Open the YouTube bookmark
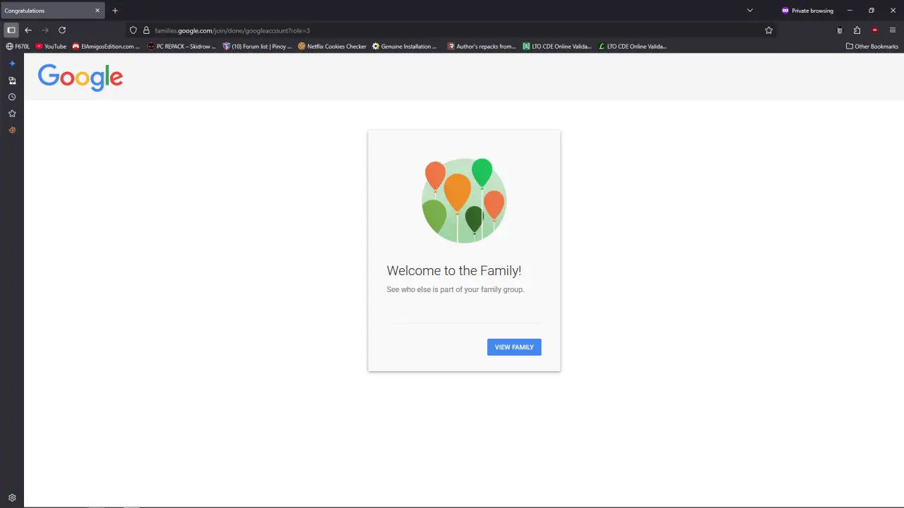This screenshot has height=508, width=904. pyautogui.click(x=51, y=47)
